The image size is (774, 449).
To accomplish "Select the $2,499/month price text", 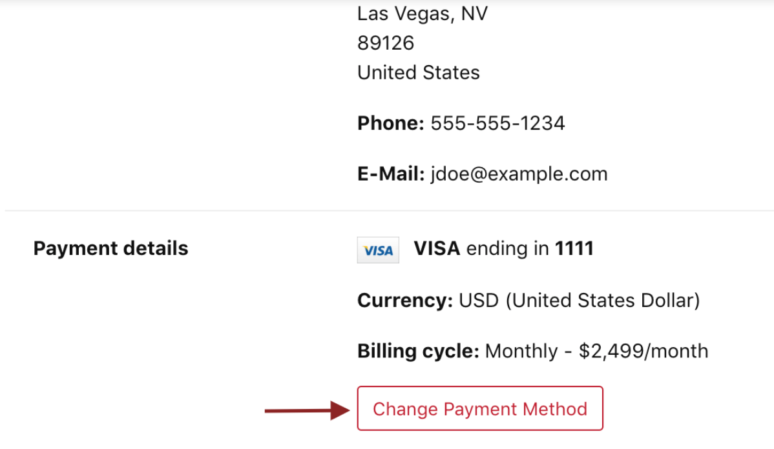I will 643,351.
